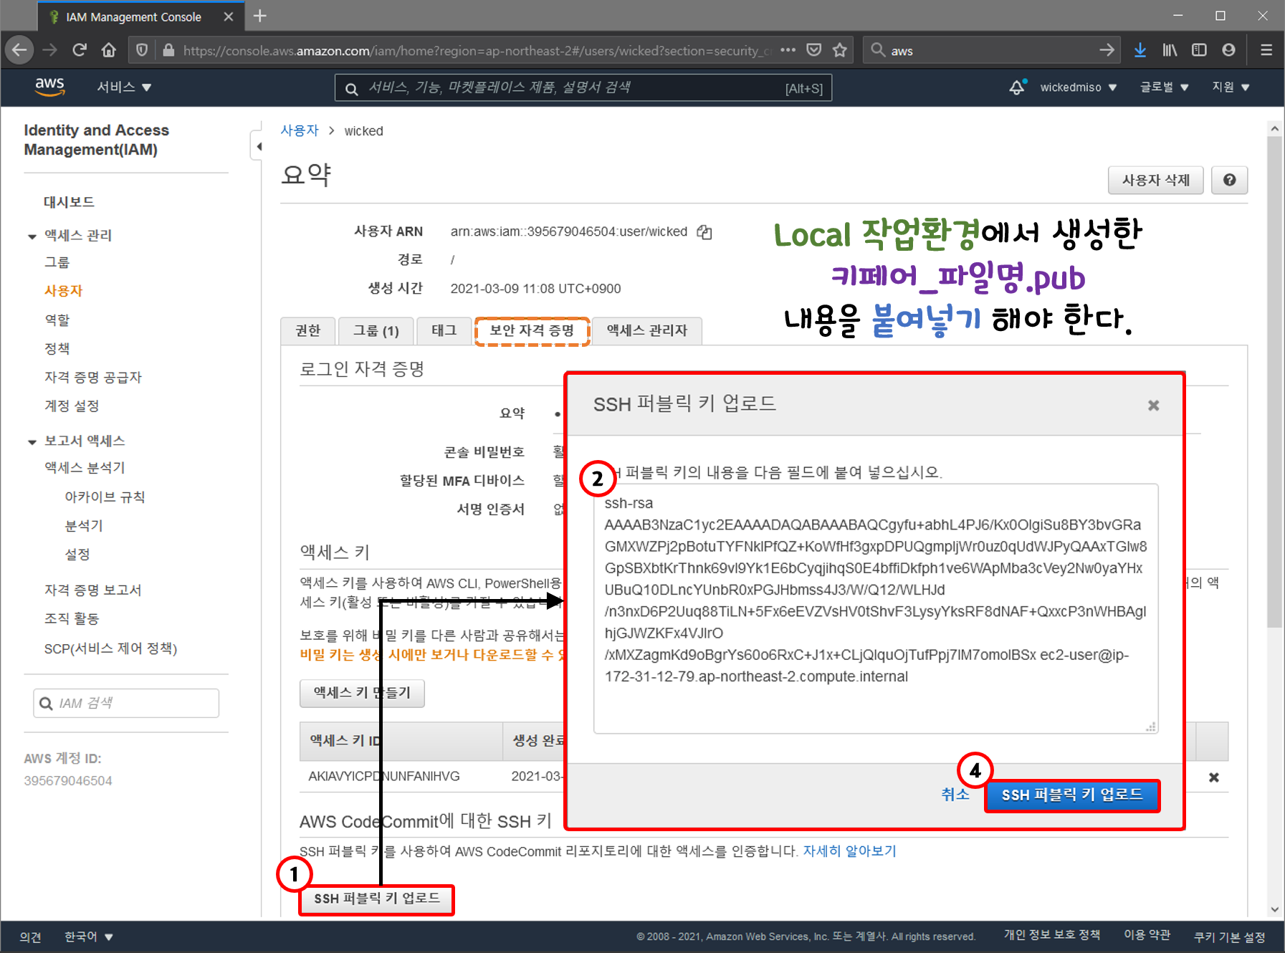This screenshot has height=953, width=1285.
Task: Switch to the 태그 tab
Action: point(444,330)
